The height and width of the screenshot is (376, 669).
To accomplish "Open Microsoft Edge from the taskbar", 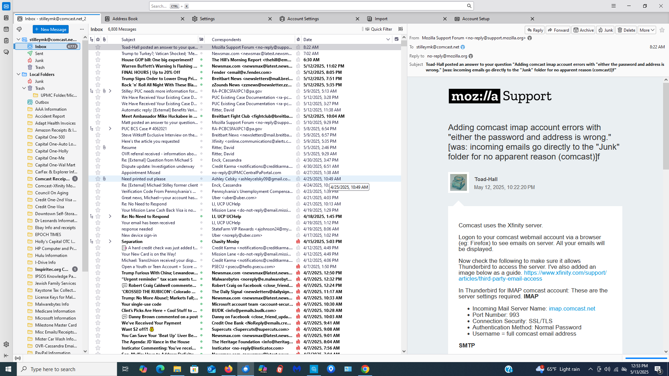I will coord(160,369).
